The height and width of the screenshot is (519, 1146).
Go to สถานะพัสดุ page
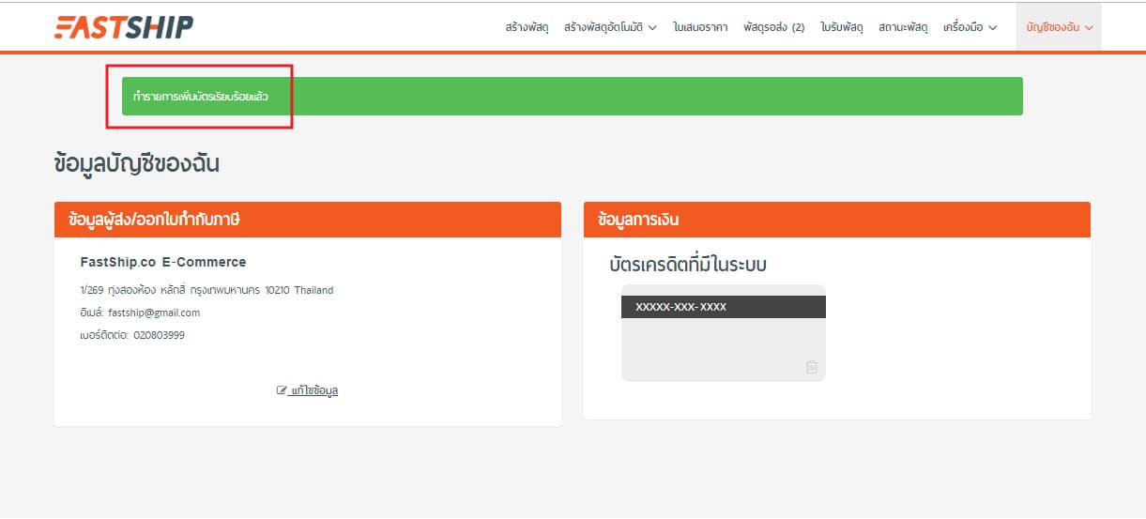coord(903,27)
